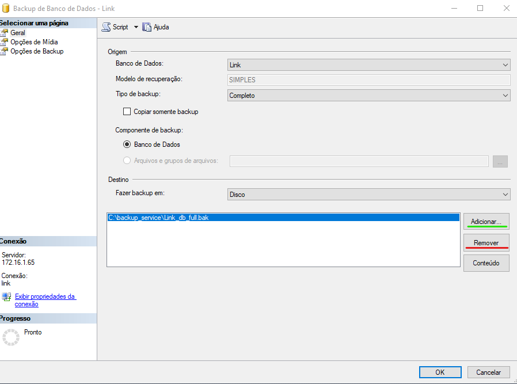Select the Banco de Dados radio button
The height and width of the screenshot is (384, 517).
click(x=127, y=145)
